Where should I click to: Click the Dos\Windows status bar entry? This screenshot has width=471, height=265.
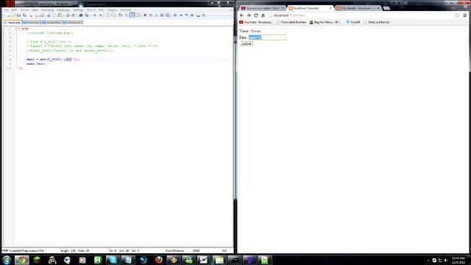click(174, 250)
